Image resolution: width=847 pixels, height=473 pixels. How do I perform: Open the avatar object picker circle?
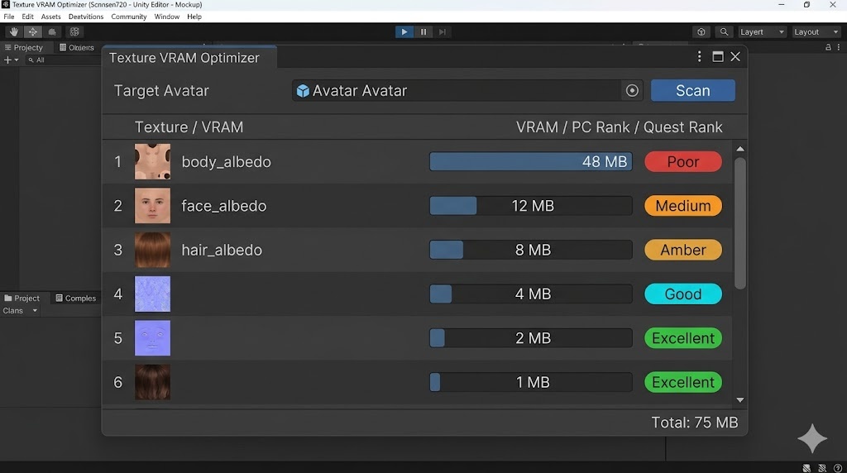[x=632, y=91]
